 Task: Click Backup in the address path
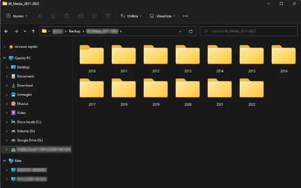[74, 31]
